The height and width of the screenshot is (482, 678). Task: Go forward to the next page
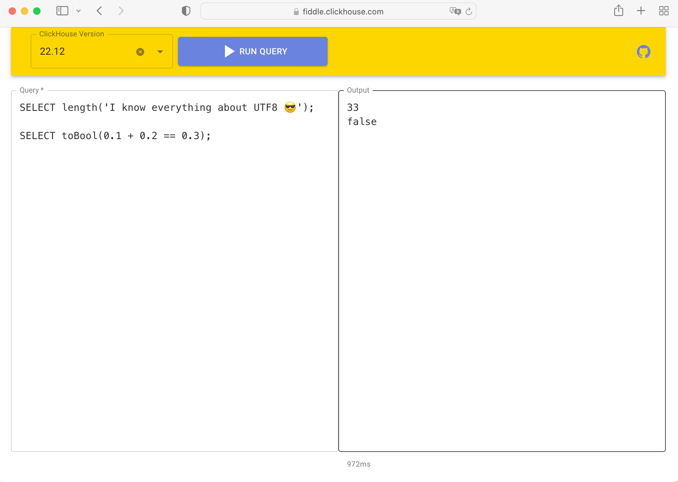click(x=121, y=11)
